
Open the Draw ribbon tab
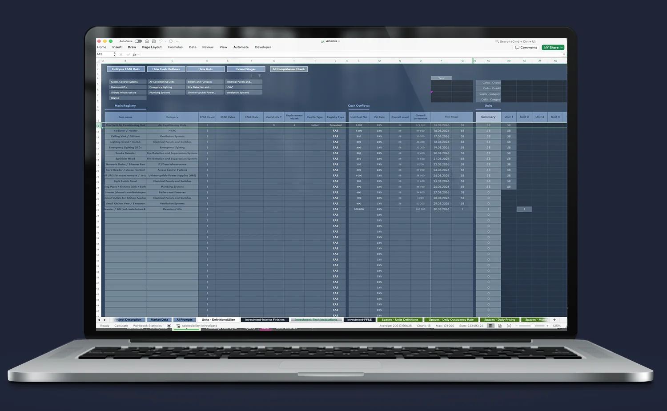132,47
